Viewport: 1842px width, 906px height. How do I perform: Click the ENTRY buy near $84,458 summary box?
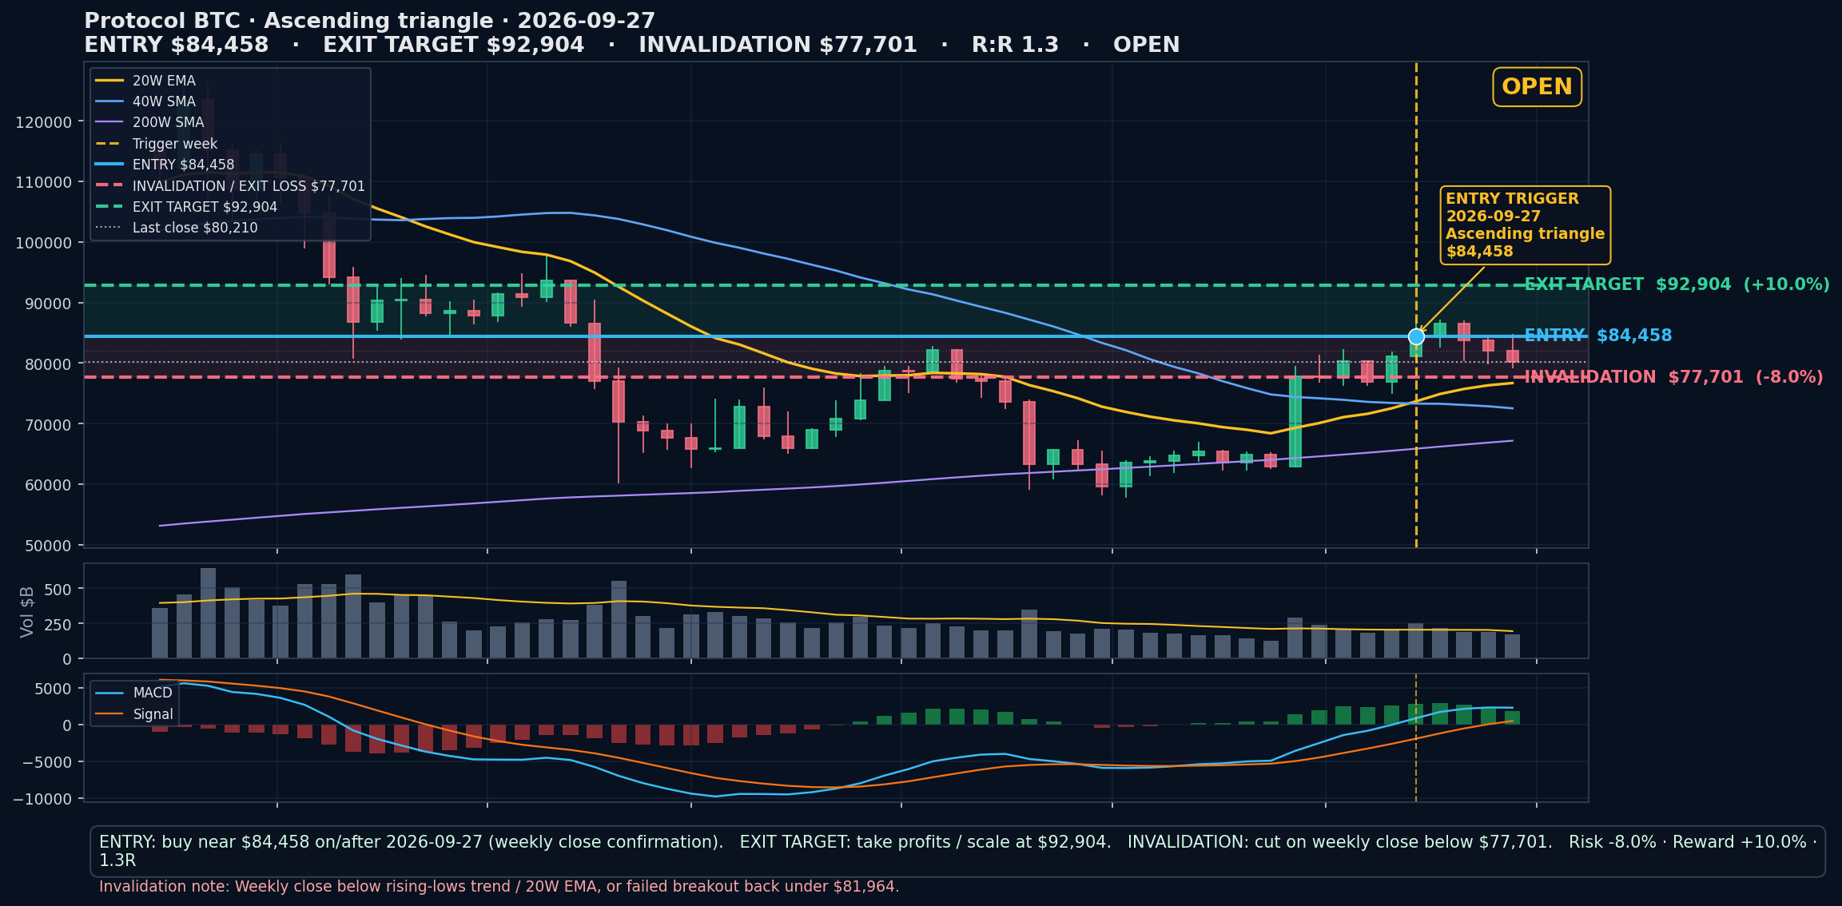(x=957, y=851)
